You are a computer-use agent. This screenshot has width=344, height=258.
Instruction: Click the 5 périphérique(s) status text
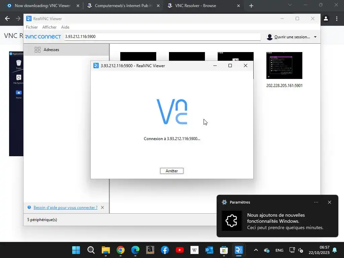point(42,220)
